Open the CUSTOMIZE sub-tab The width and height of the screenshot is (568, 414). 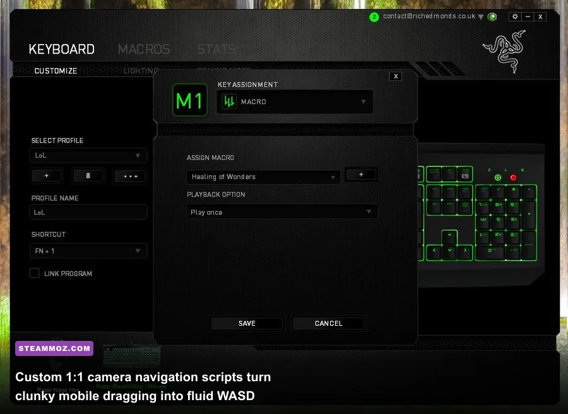(x=56, y=71)
